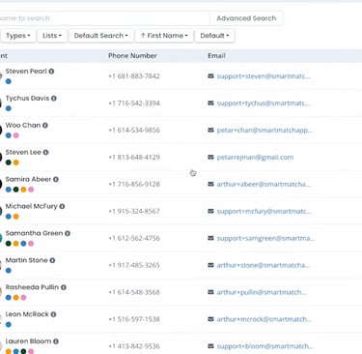Click the Phone Number column header
The height and width of the screenshot is (354, 362).
click(132, 56)
